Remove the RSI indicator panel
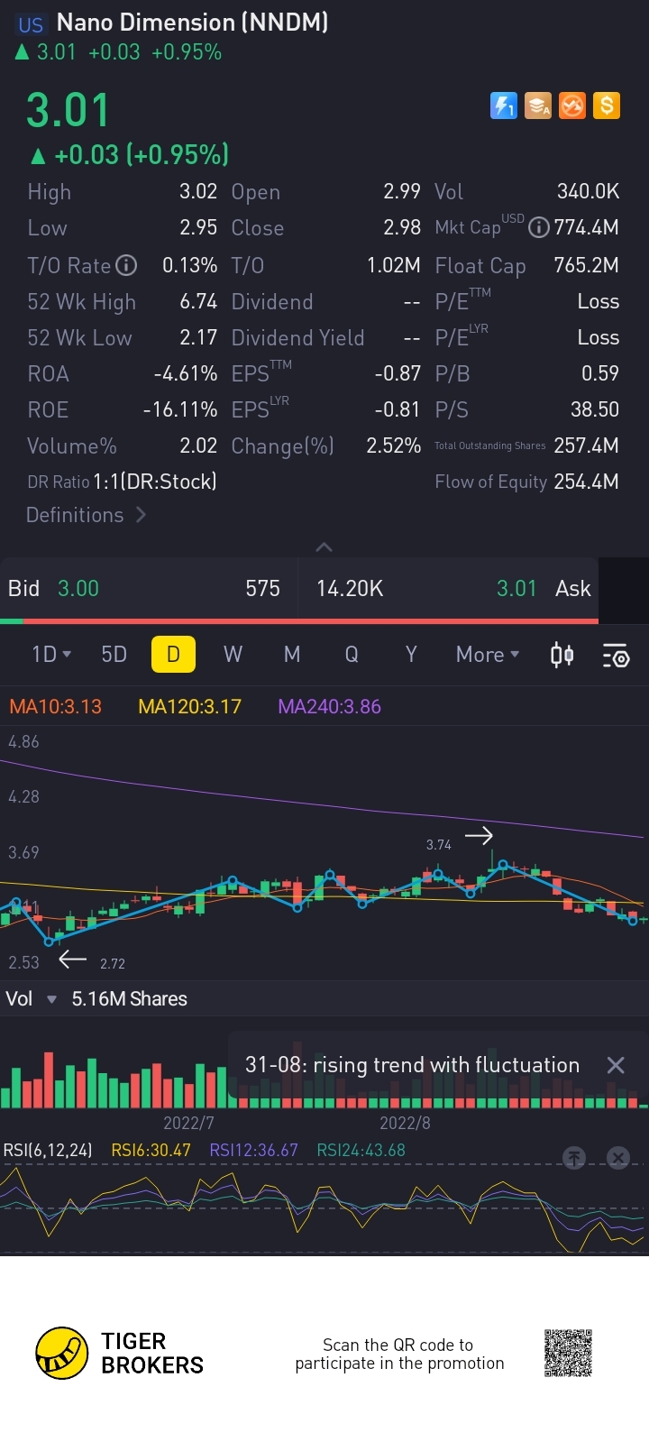The image size is (649, 1451). pyautogui.click(x=618, y=1158)
